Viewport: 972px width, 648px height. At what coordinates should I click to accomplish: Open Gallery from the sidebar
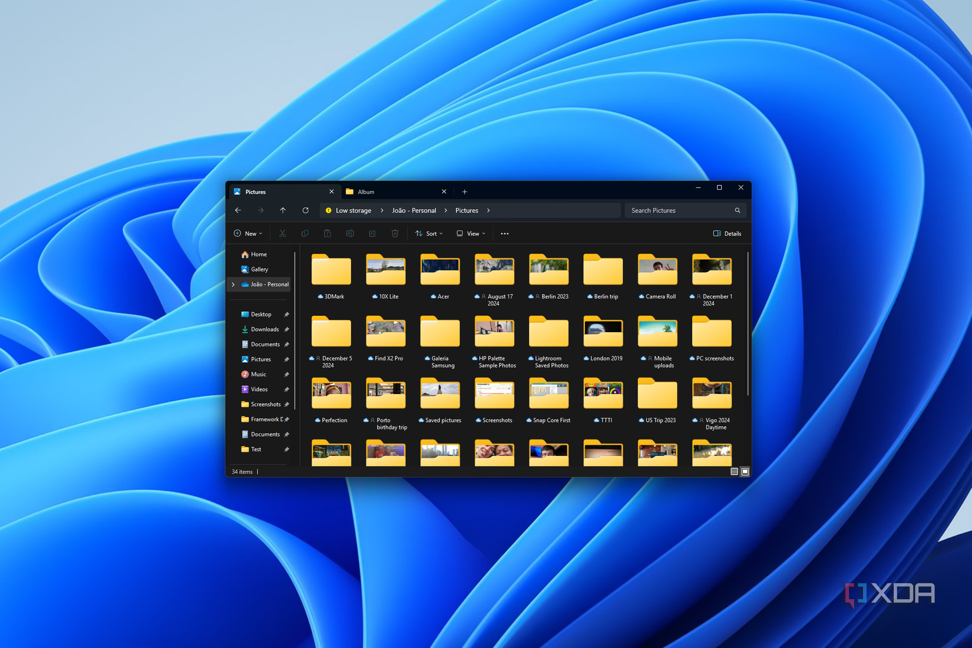pyautogui.click(x=259, y=269)
